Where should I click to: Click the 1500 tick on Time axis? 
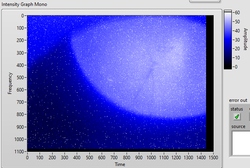[x=213, y=158]
